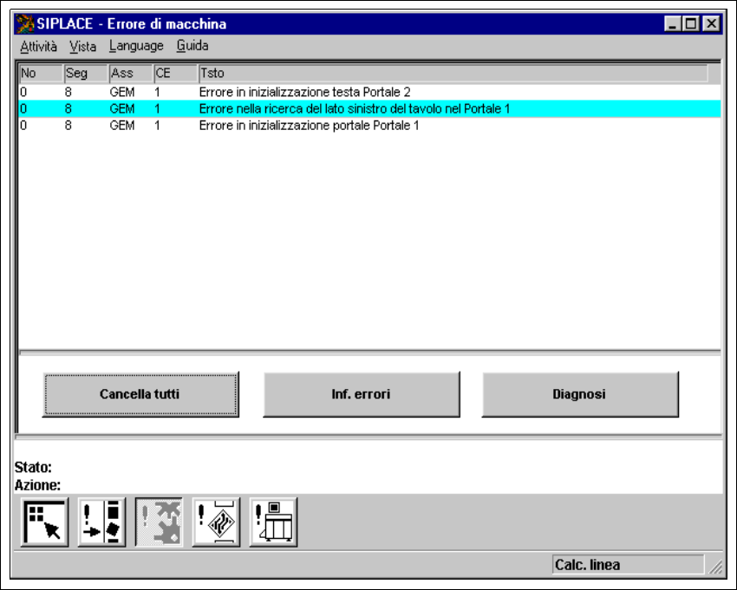This screenshot has width=737, height=590.
Task: Click the CE column header
Action: tap(176, 74)
